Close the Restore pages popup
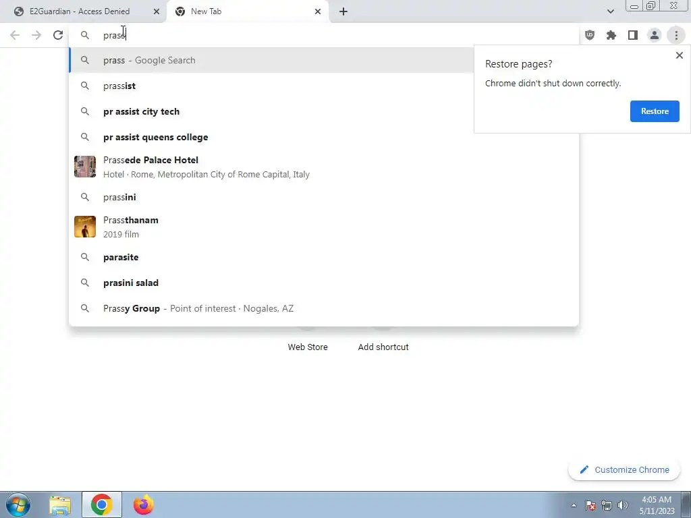Viewport: 691px width, 518px height. [x=679, y=55]
